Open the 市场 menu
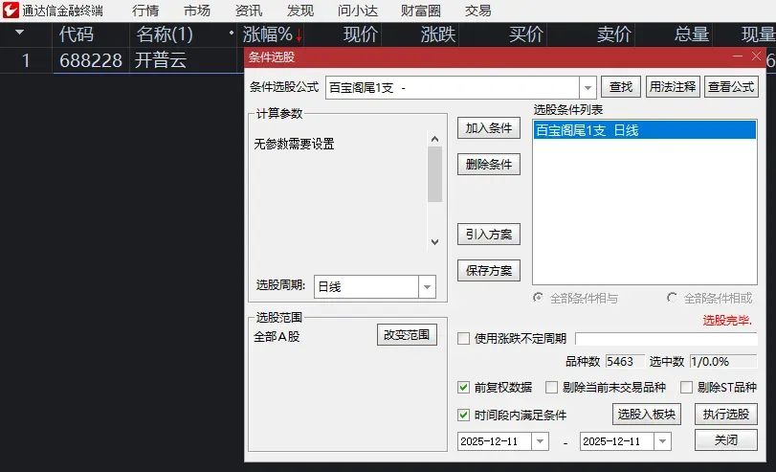 click(197, 11)
